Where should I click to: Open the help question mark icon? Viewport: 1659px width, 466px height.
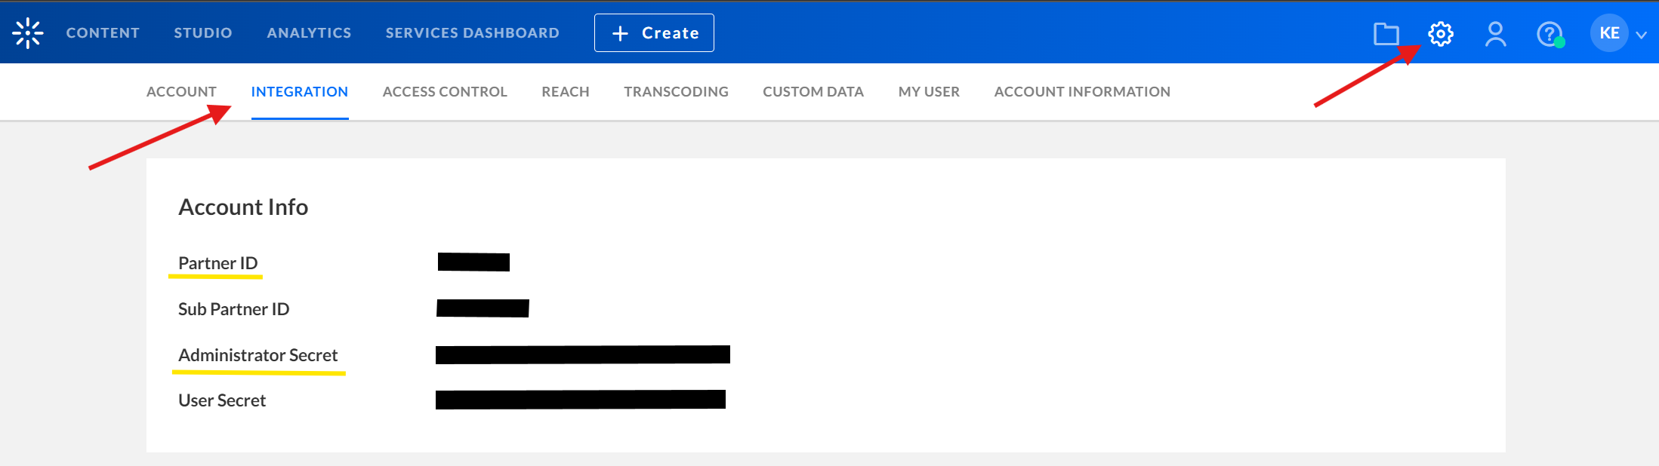pyautogui.click(x=1550, y=34)
